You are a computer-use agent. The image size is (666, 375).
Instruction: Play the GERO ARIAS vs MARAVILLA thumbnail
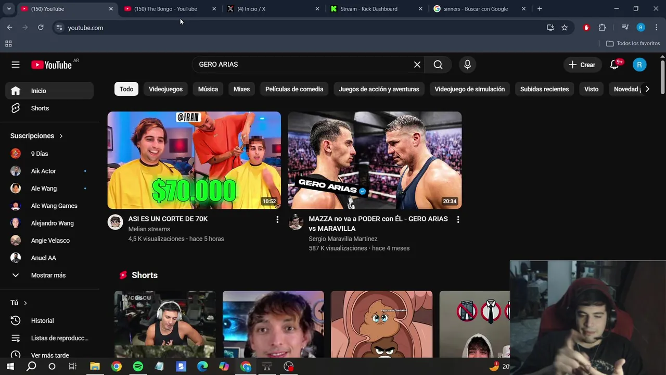tap(375, 160)
